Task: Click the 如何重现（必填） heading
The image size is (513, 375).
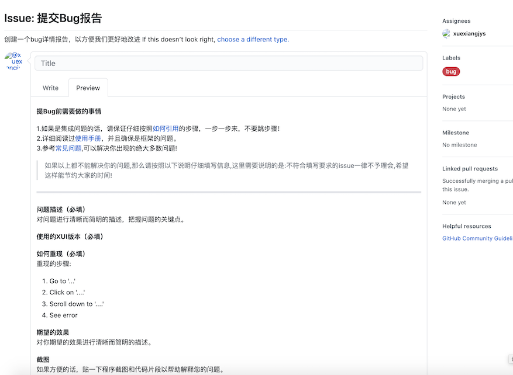Action: coord(61,254)
